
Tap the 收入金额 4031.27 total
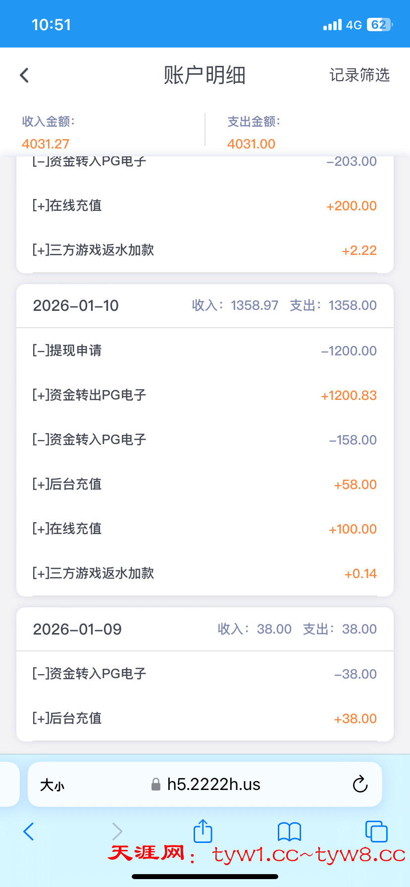coord(46,144)
